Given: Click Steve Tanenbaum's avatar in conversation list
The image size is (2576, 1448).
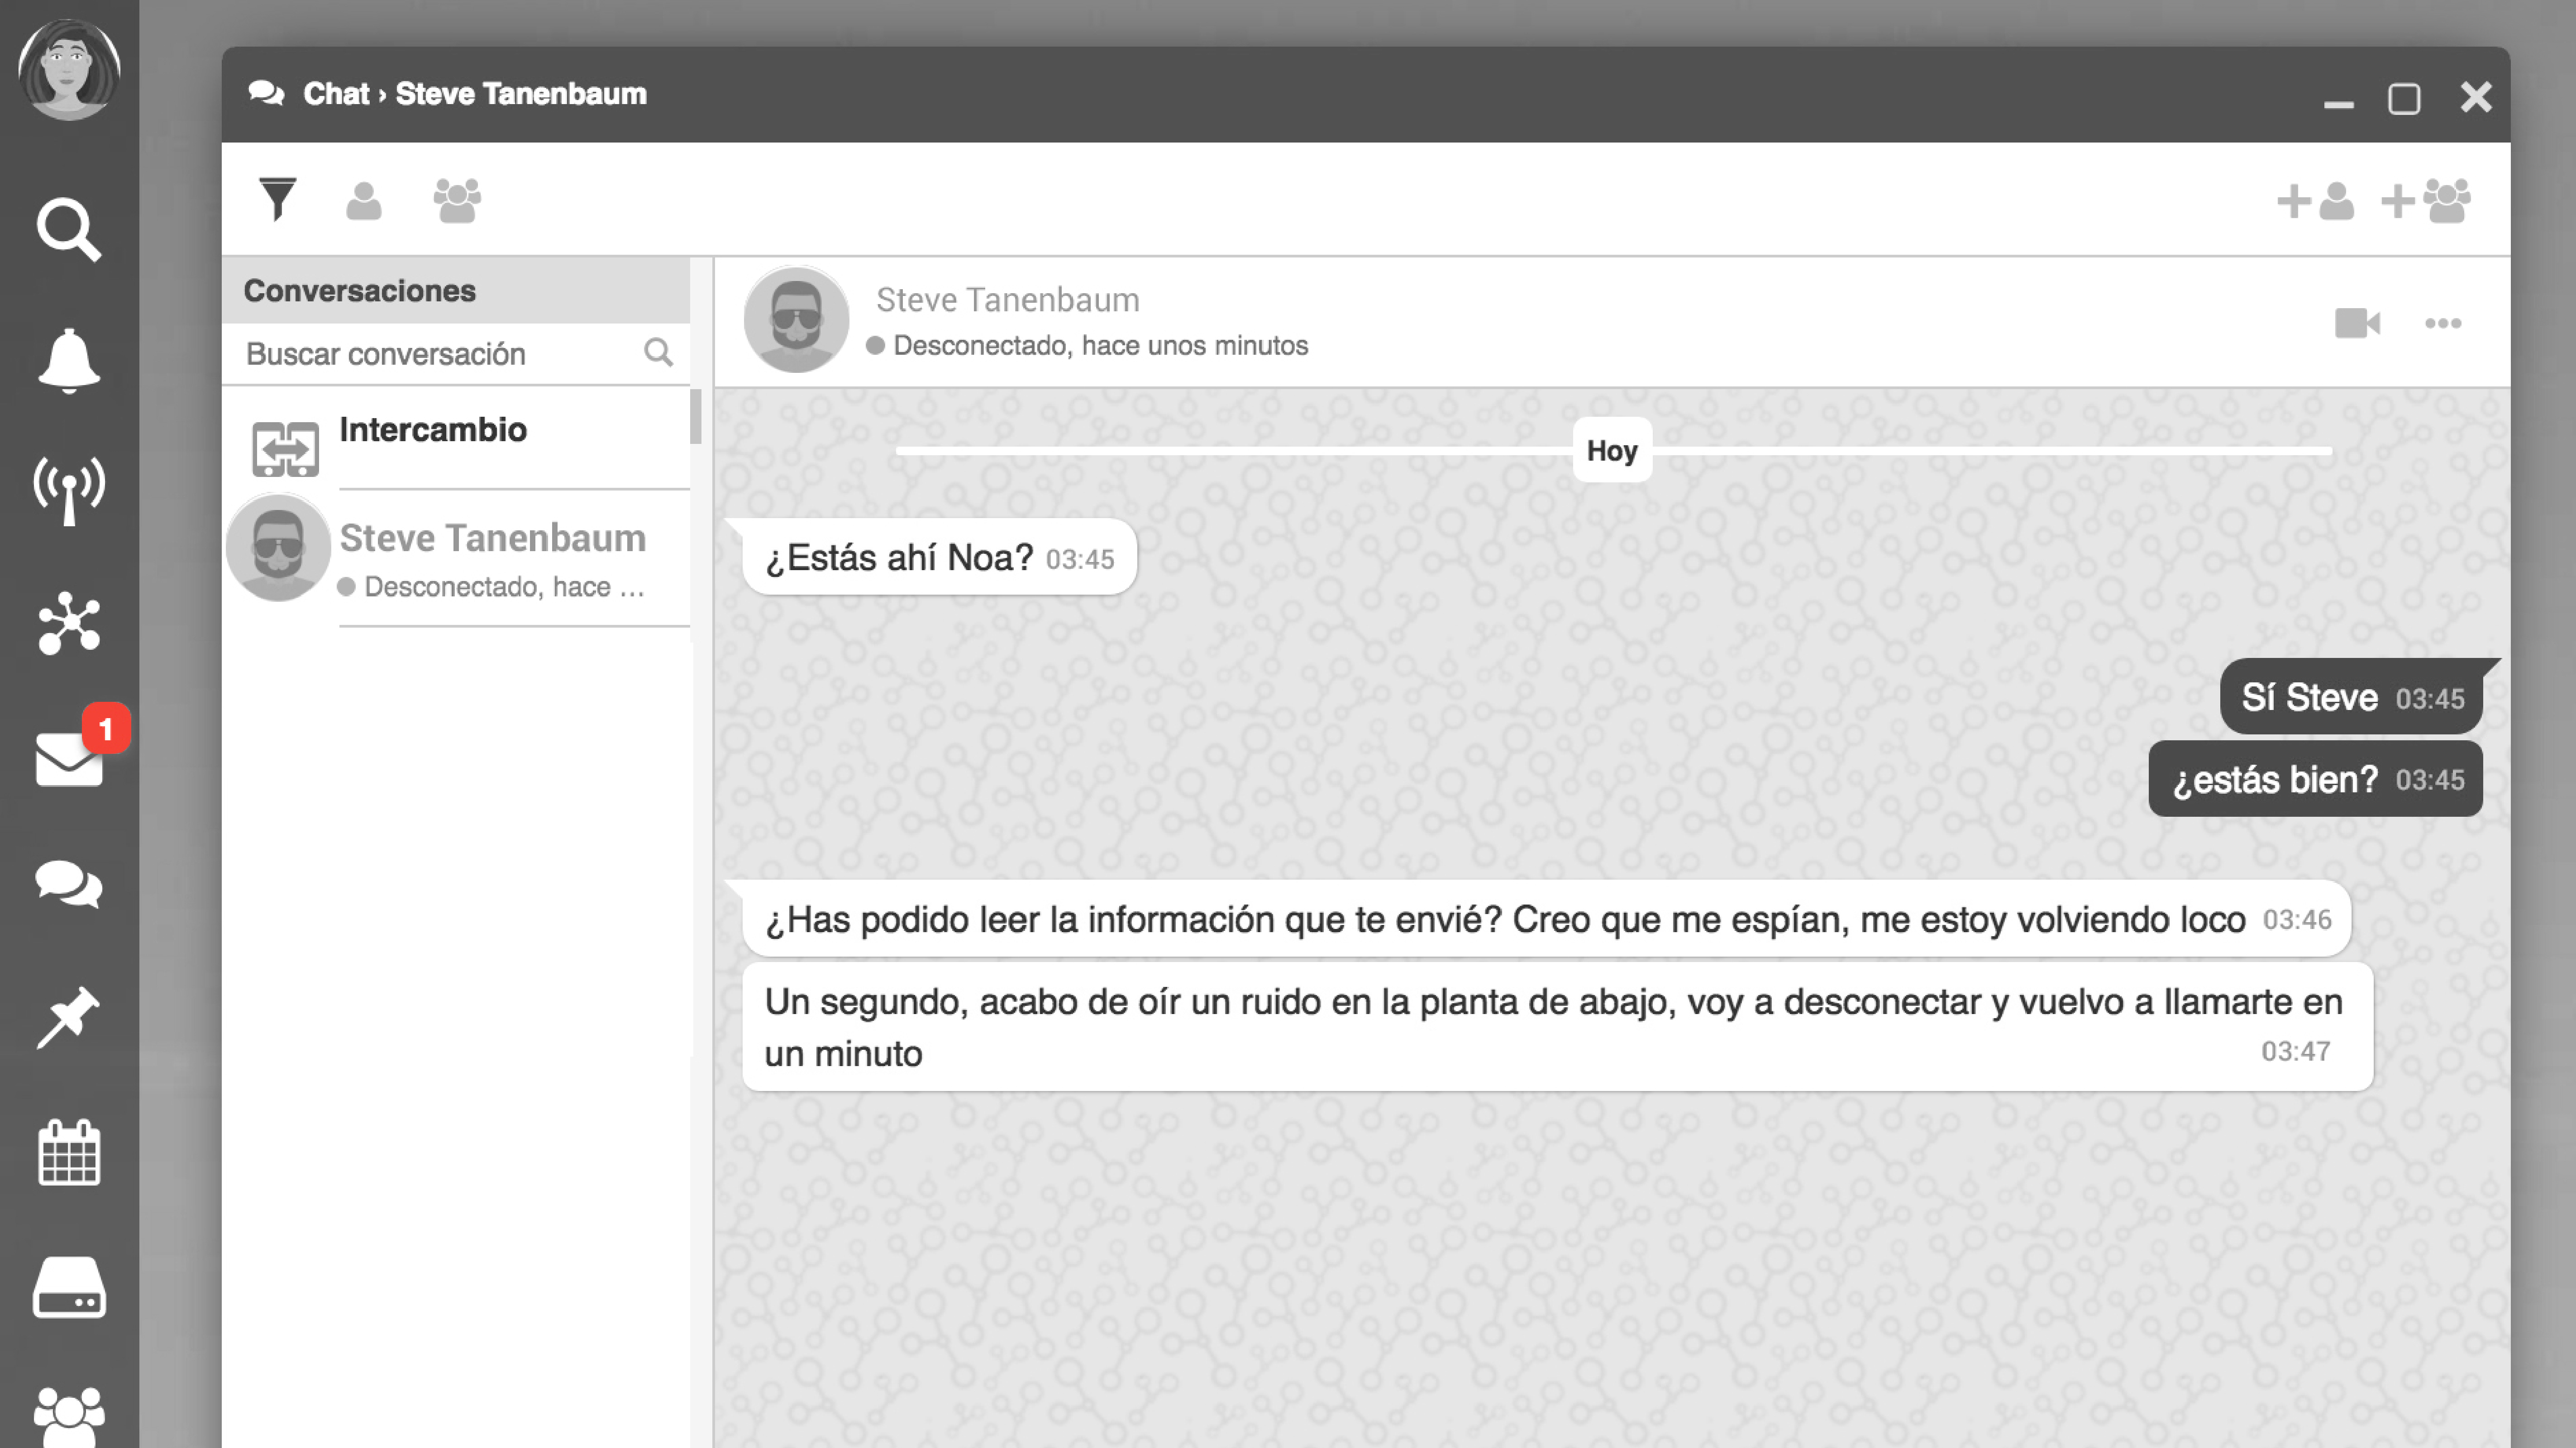Looking at the screenshot, I should tap(278, 547).
